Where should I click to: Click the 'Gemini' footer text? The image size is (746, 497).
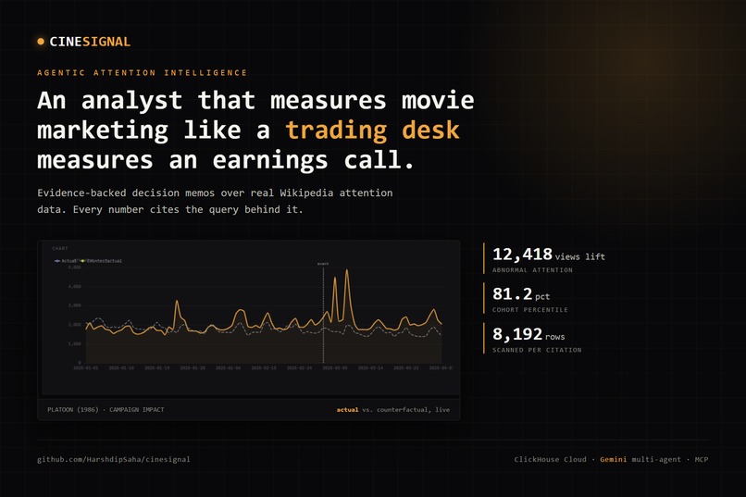[x=614, y=459]
